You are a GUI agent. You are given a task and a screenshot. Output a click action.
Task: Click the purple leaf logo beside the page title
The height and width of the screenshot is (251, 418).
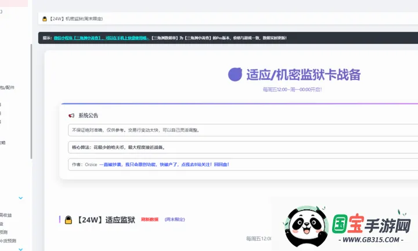(x=235, y=75)
